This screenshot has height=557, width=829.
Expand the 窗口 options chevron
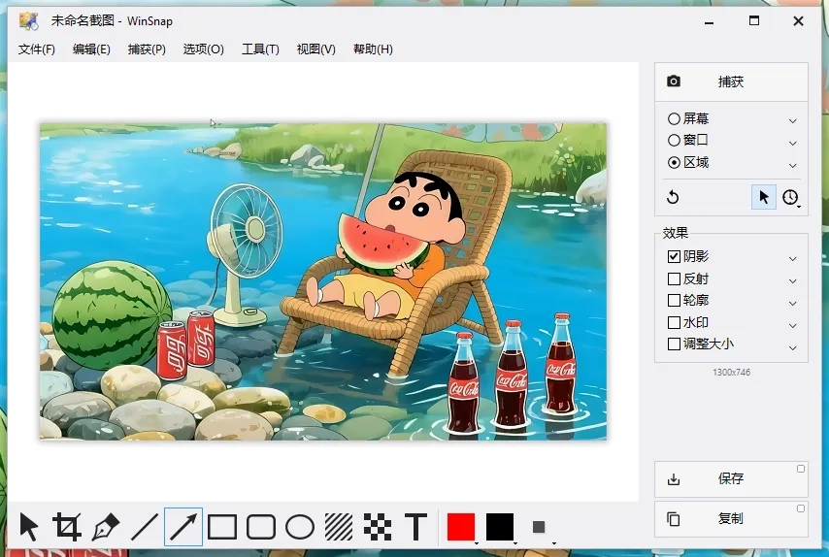792,143
